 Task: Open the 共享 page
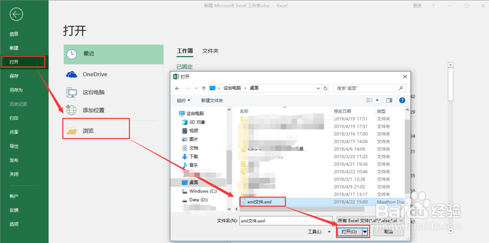[14, 132]
